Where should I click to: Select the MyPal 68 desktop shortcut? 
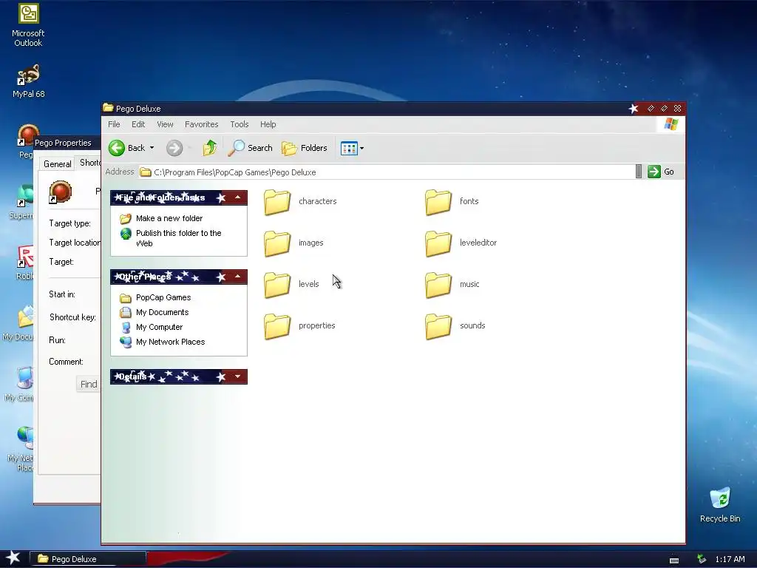29,81
